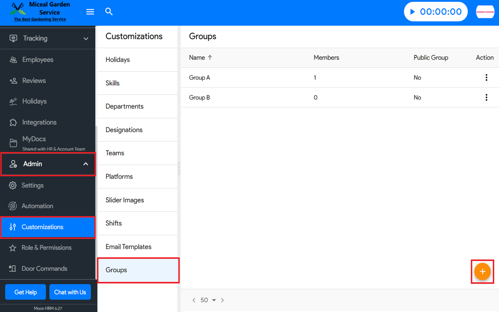Click the Get Help button

pyautogui.click(x=26, y=292)
